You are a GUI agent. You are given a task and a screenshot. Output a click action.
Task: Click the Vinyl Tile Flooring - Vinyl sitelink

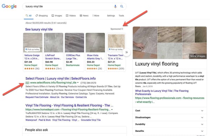coord(66,120)
